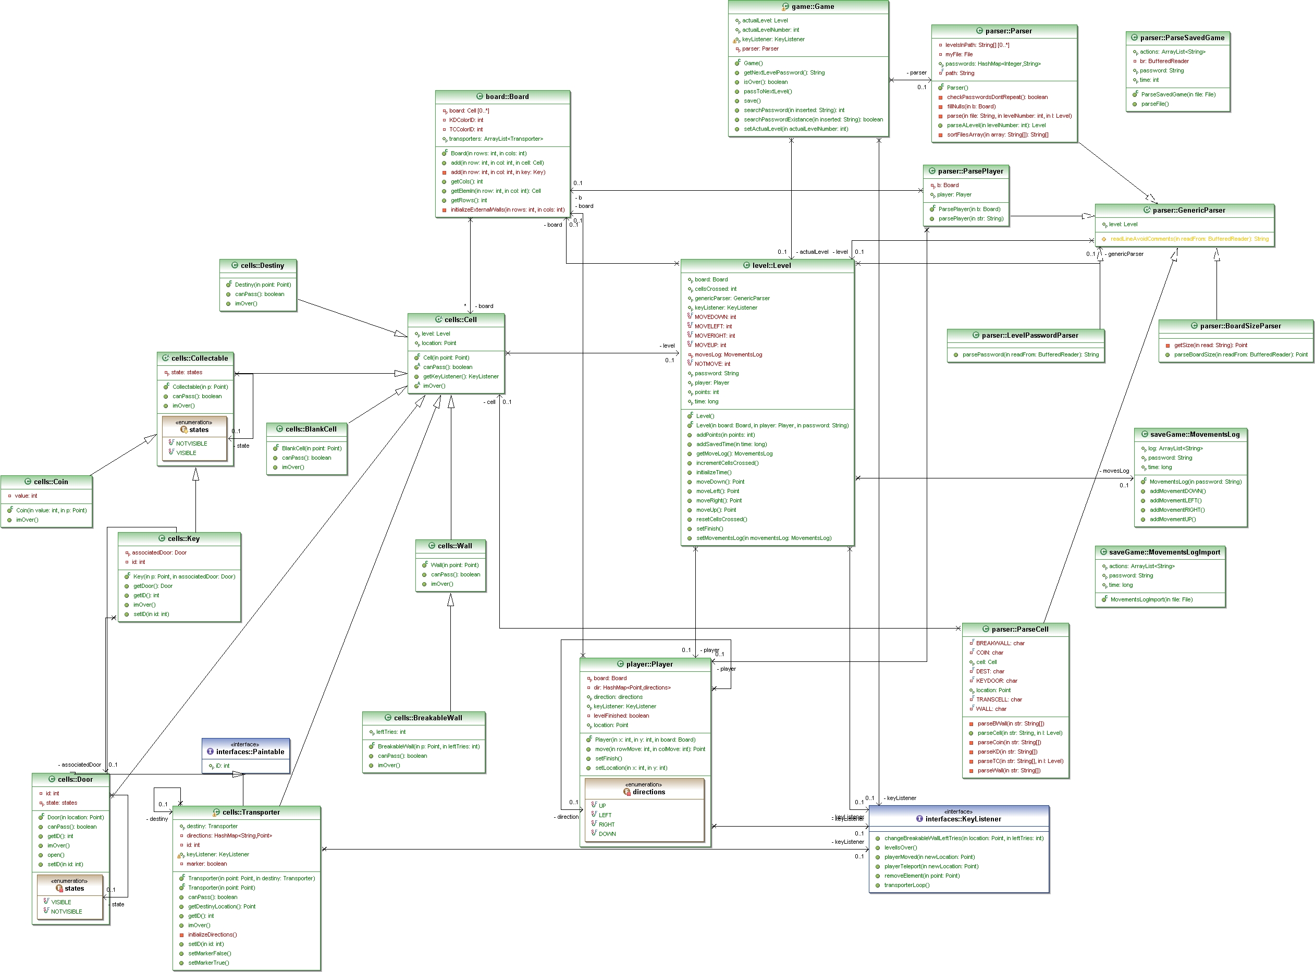1315x972 pixels.
Task: Click the cells::Coin class icon
Action: point(28,481)
